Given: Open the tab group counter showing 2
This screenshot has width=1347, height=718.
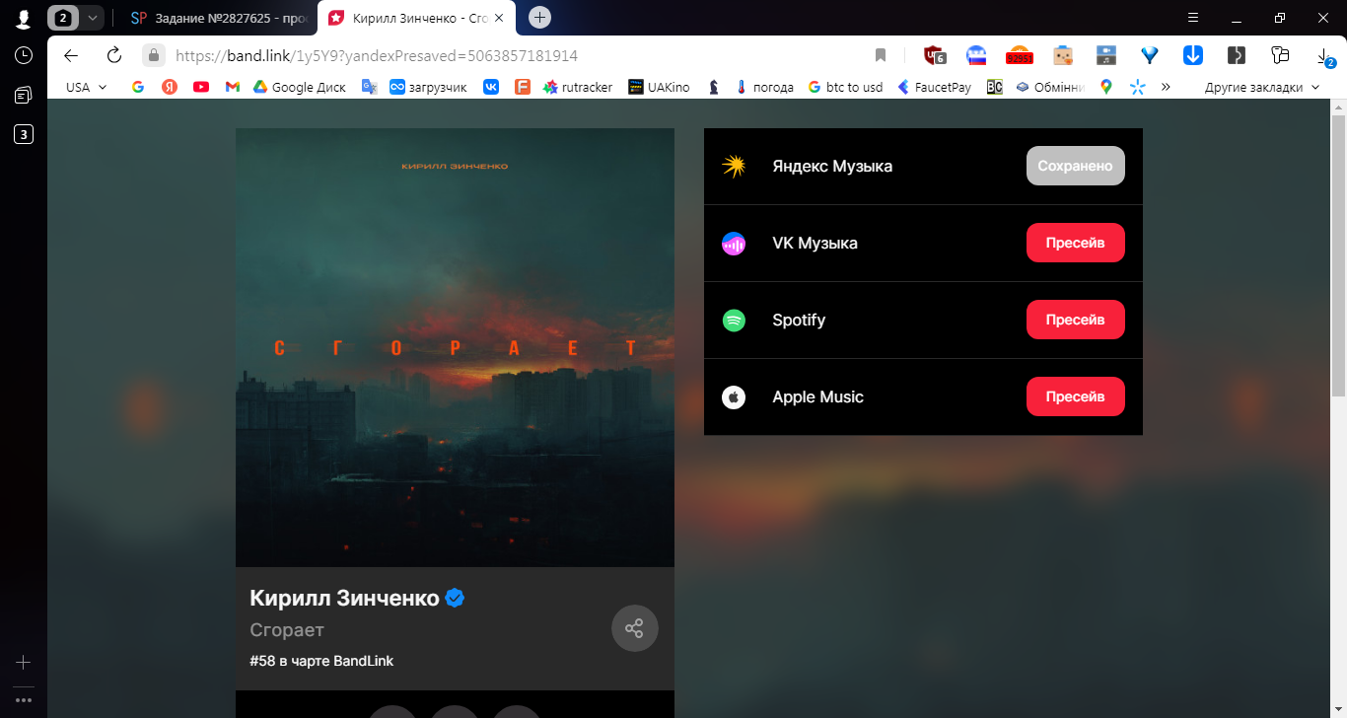Looking at the screenshot, I should tap(63, 18).
